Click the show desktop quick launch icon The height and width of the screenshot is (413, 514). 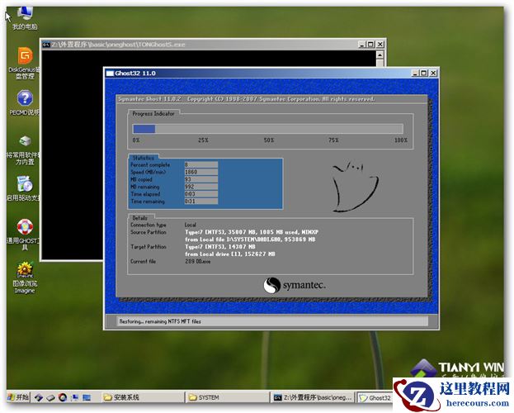coord(87,397)
